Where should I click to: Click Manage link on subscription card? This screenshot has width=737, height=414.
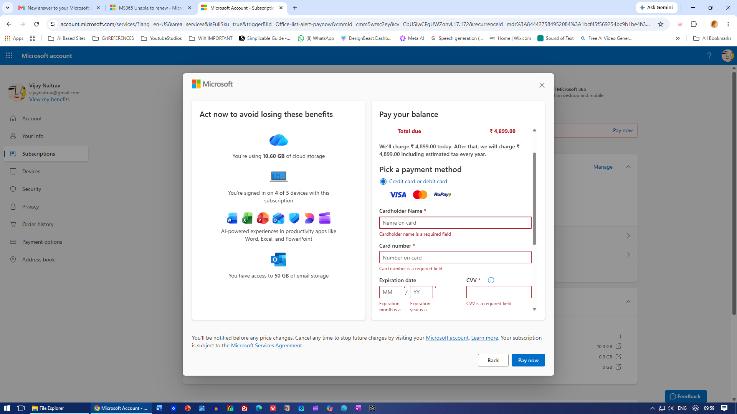603,167
